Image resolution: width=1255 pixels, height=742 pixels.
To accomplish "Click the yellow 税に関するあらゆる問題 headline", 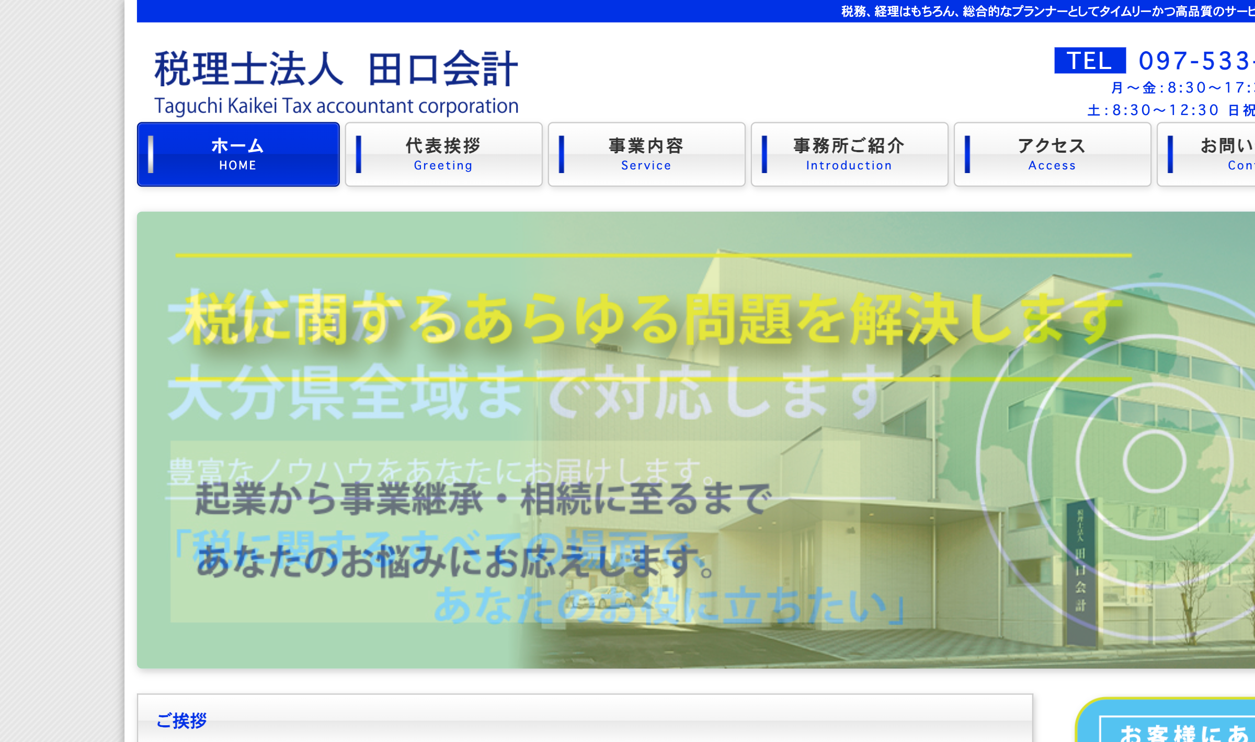I will [654, 319].
